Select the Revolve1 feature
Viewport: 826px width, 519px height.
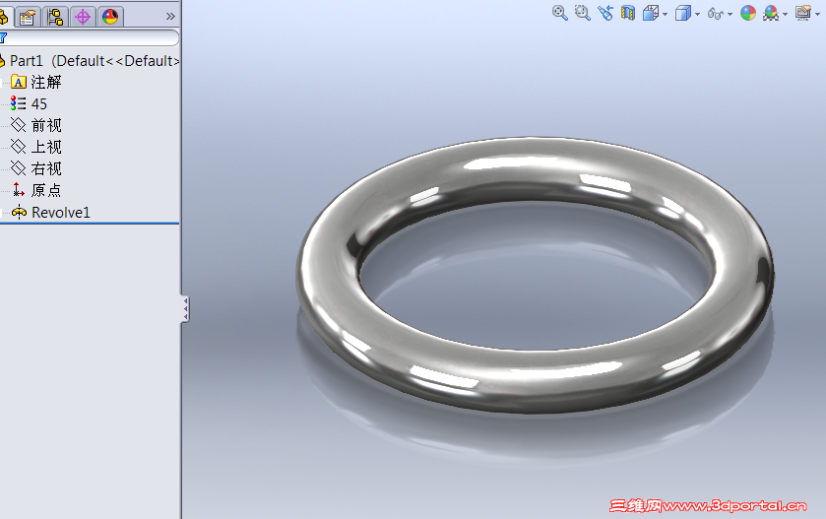[61, 213]
